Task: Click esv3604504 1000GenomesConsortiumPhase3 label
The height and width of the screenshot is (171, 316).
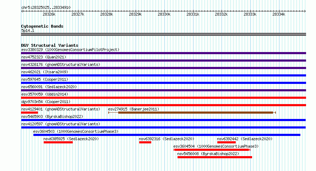Action: pyautogui.click(x=216, y=146)
